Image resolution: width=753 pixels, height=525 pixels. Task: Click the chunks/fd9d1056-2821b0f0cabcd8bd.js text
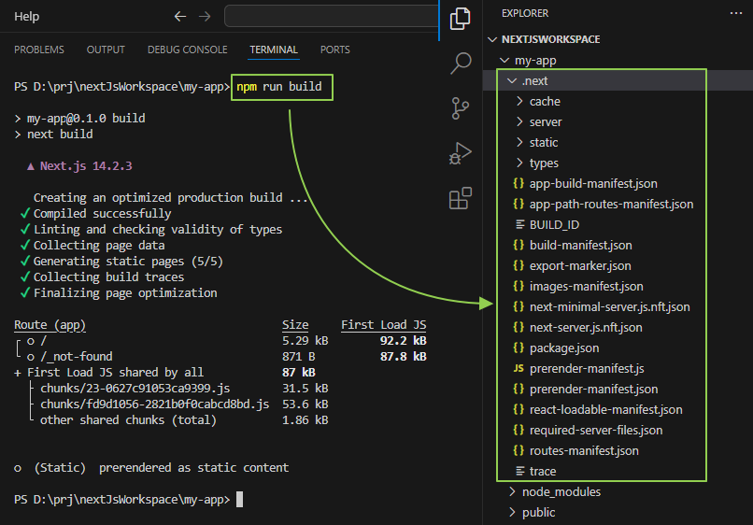[155, 404]
